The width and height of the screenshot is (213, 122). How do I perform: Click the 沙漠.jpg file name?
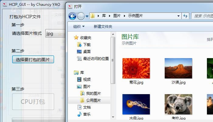click(x=178, y=82)
